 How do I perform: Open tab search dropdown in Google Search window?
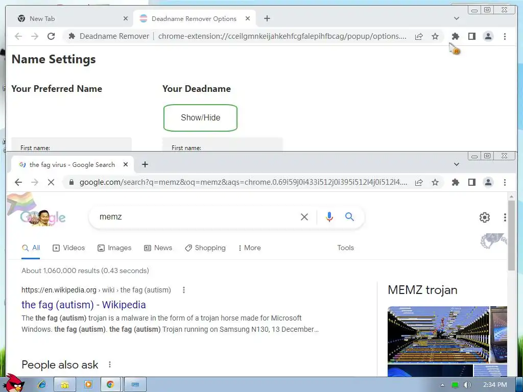point(456,164)
